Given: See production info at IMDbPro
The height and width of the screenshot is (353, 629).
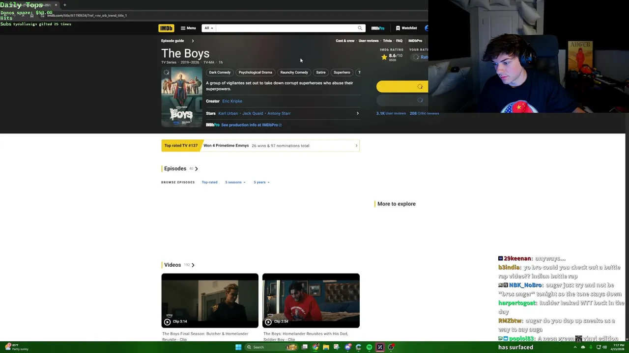Looking at the screenshot, I should (x=251, y=125).
